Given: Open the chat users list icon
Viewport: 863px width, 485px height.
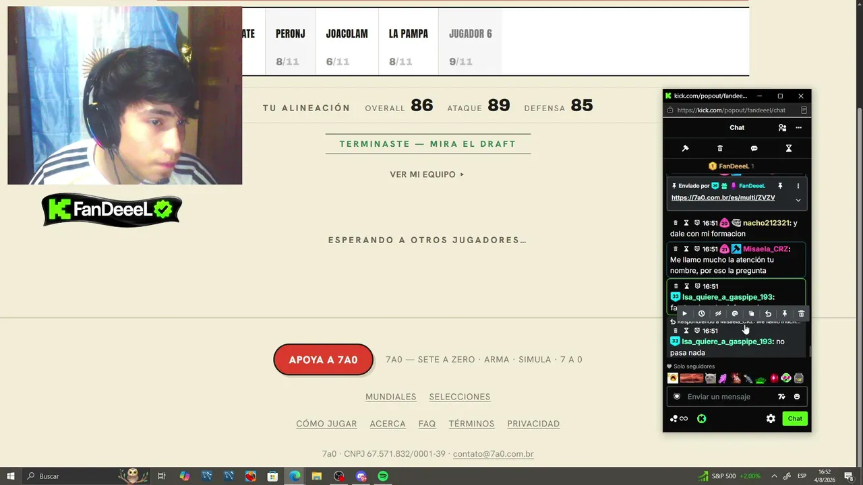Looking at the screenshot, I should click(x=782, y=127).
